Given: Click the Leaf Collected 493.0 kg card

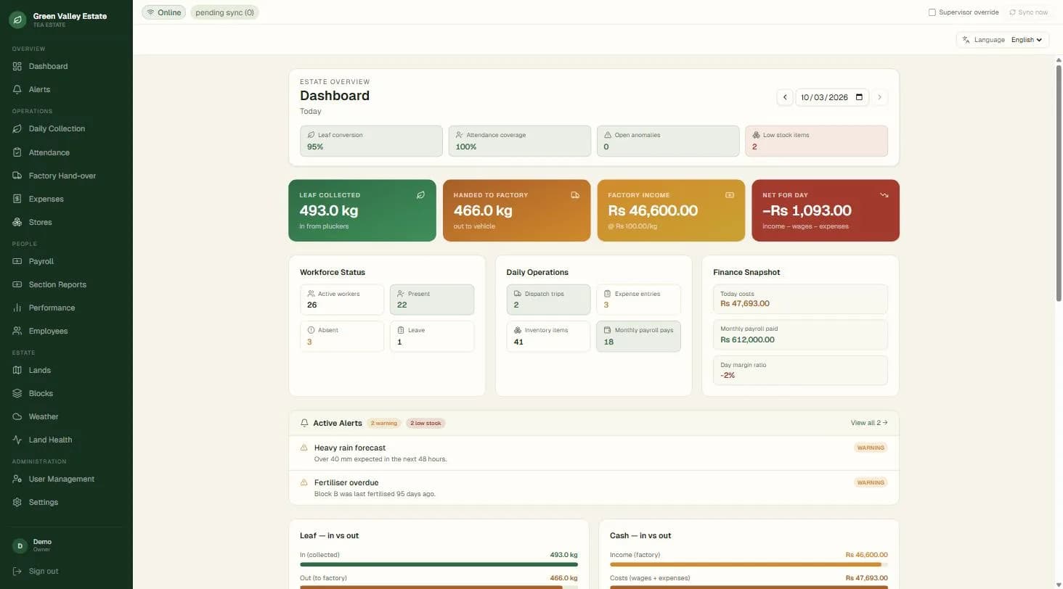Looking at the screenshot, I should [362, 210].
